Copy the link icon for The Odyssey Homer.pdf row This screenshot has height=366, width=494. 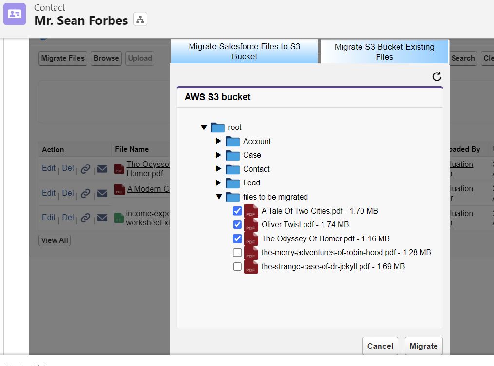(x=85, y=169)
